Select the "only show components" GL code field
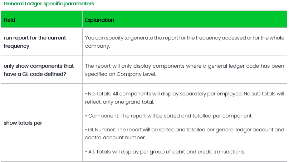Viewport: 289px width, 162px height. [x=39, y=69]
